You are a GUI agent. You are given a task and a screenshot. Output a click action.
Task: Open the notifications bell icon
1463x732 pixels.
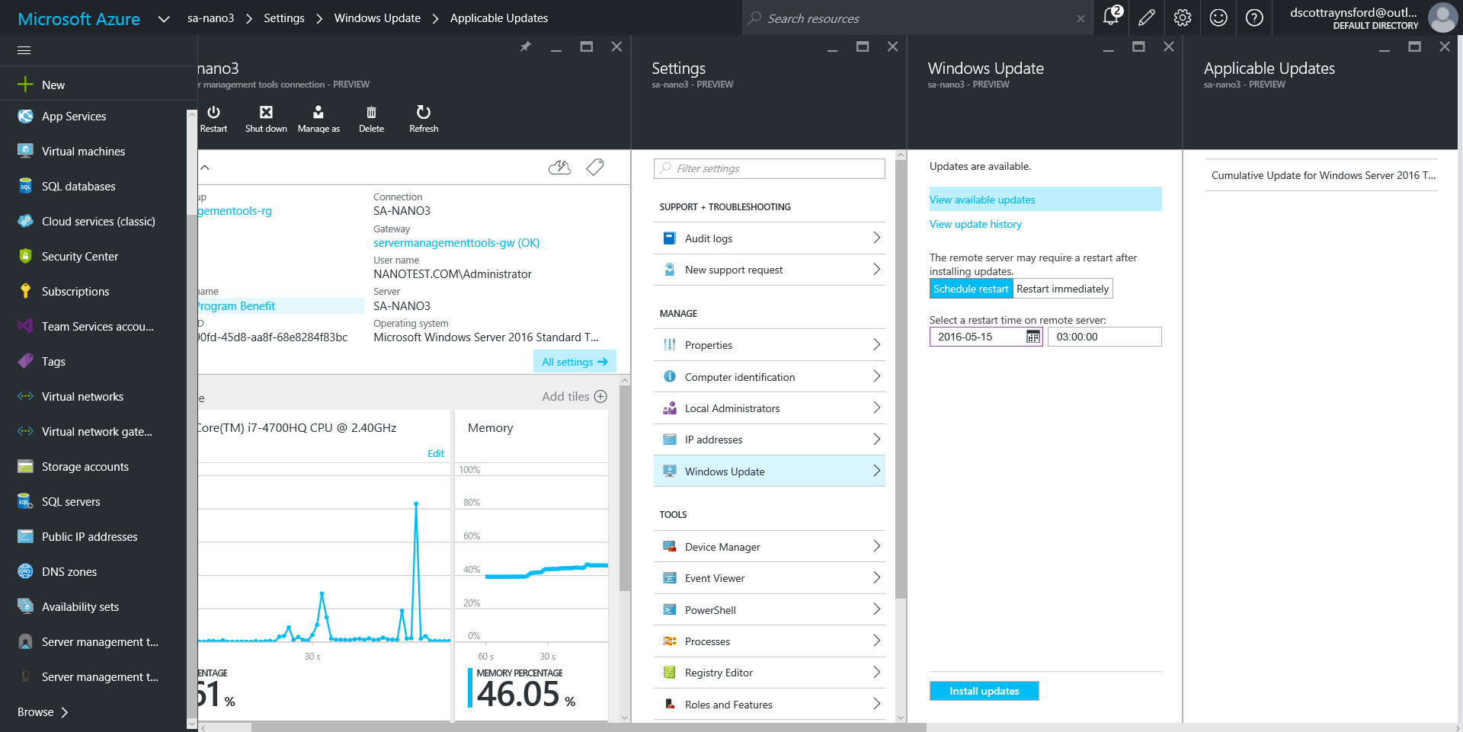point(1111,17)
